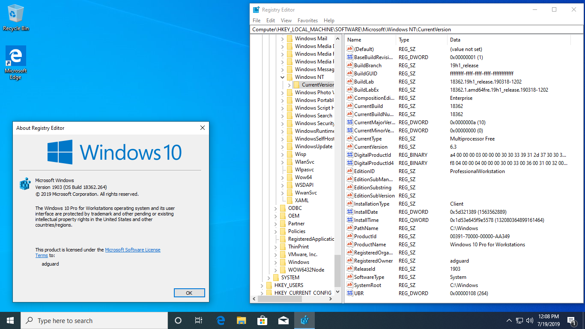The image size is (585, 329).
Task: Click the Windows Start button
Action: (10, 320)
